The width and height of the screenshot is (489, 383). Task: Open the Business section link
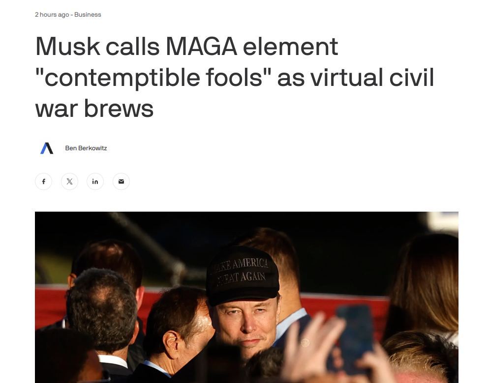click(88, 15)
